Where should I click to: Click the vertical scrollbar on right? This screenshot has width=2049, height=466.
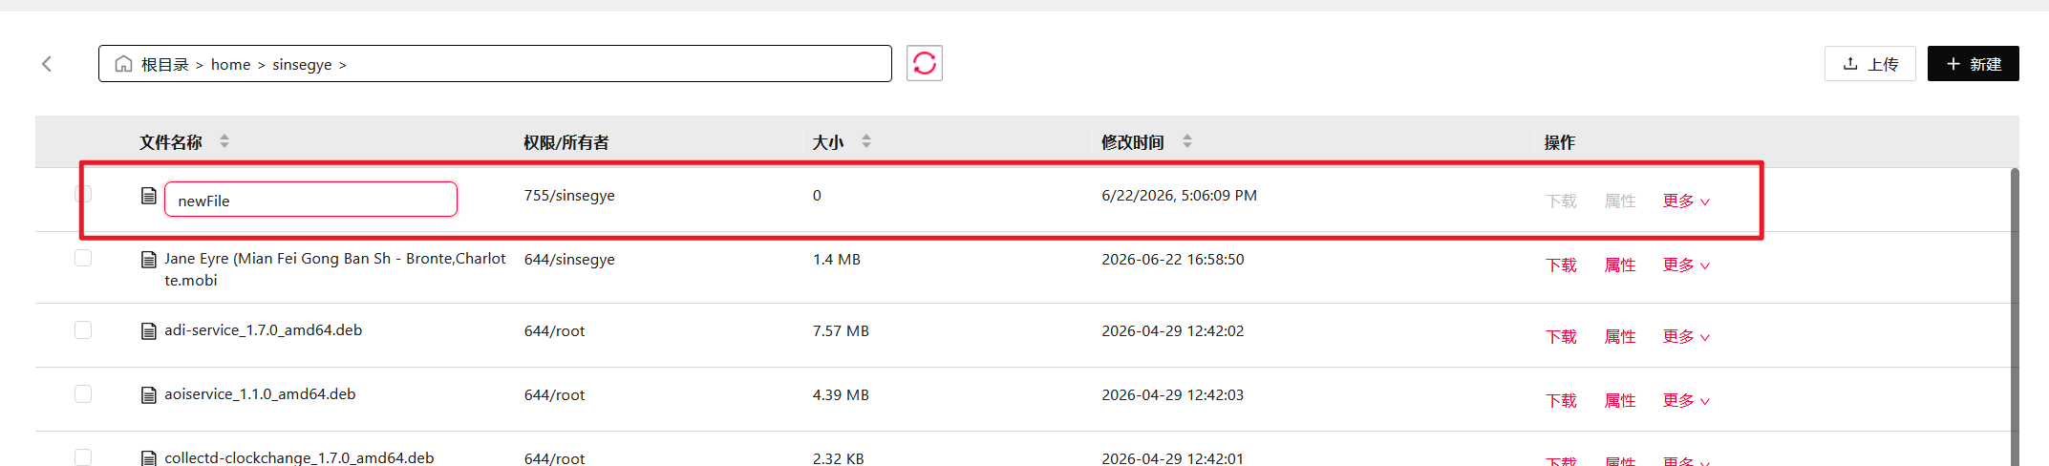pyautogui.click(x=2015, y=315)
